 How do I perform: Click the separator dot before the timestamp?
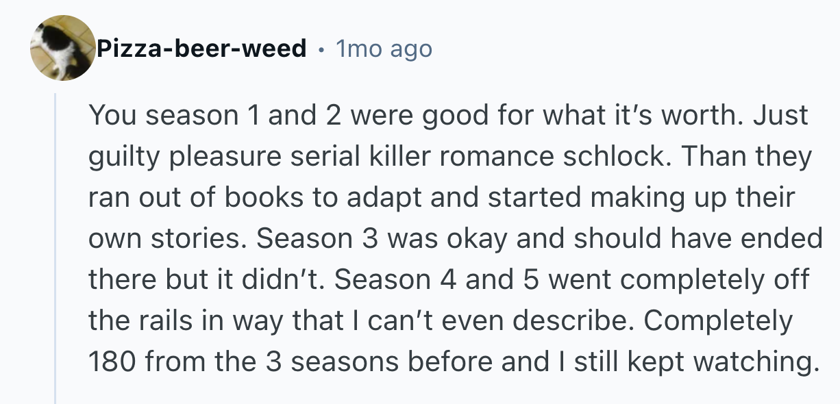(321, 49)
